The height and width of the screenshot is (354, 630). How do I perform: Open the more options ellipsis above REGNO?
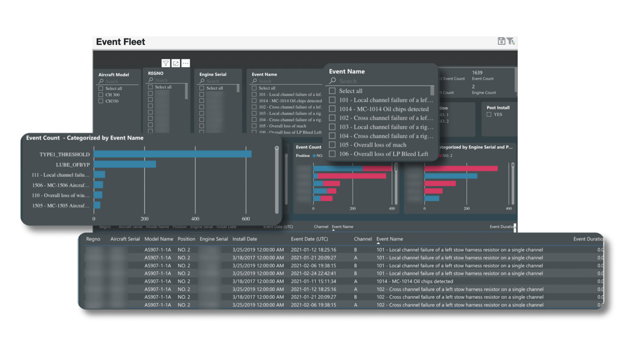(186, 63)
